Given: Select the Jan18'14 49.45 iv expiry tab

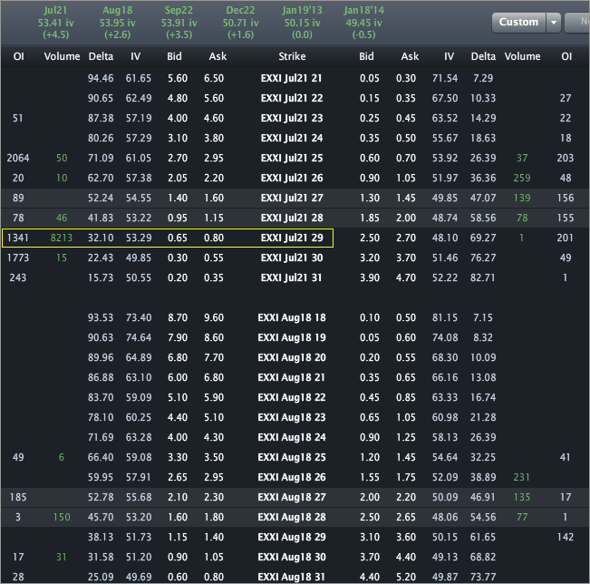Looking at the screenshot, I should (363, 23).
